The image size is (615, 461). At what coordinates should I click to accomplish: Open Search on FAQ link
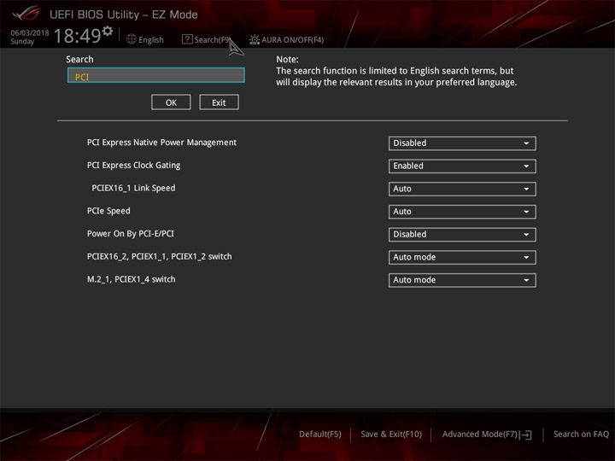[581, 435]
